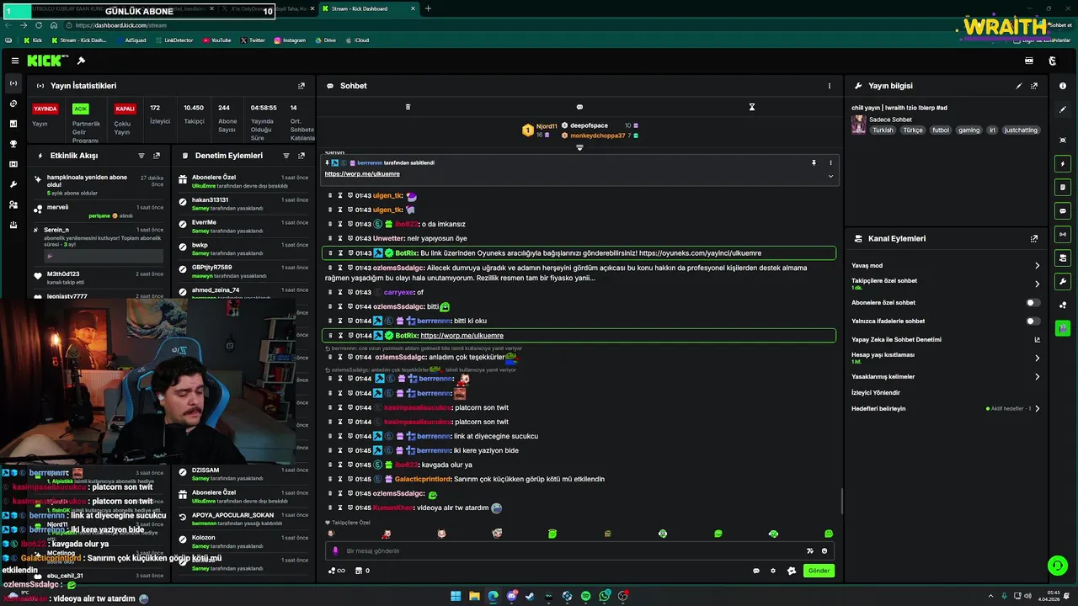The image size is (1078, 606).
Task: Toggle Abonelere özel sohbet switch
Action: [1032, 302]
